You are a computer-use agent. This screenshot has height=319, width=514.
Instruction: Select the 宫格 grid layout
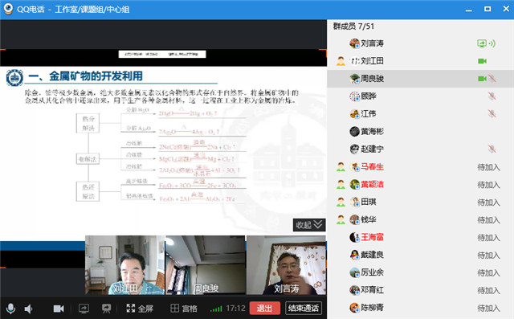point(184,309)
